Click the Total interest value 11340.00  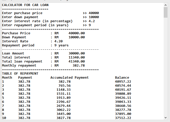click(77, 57)
